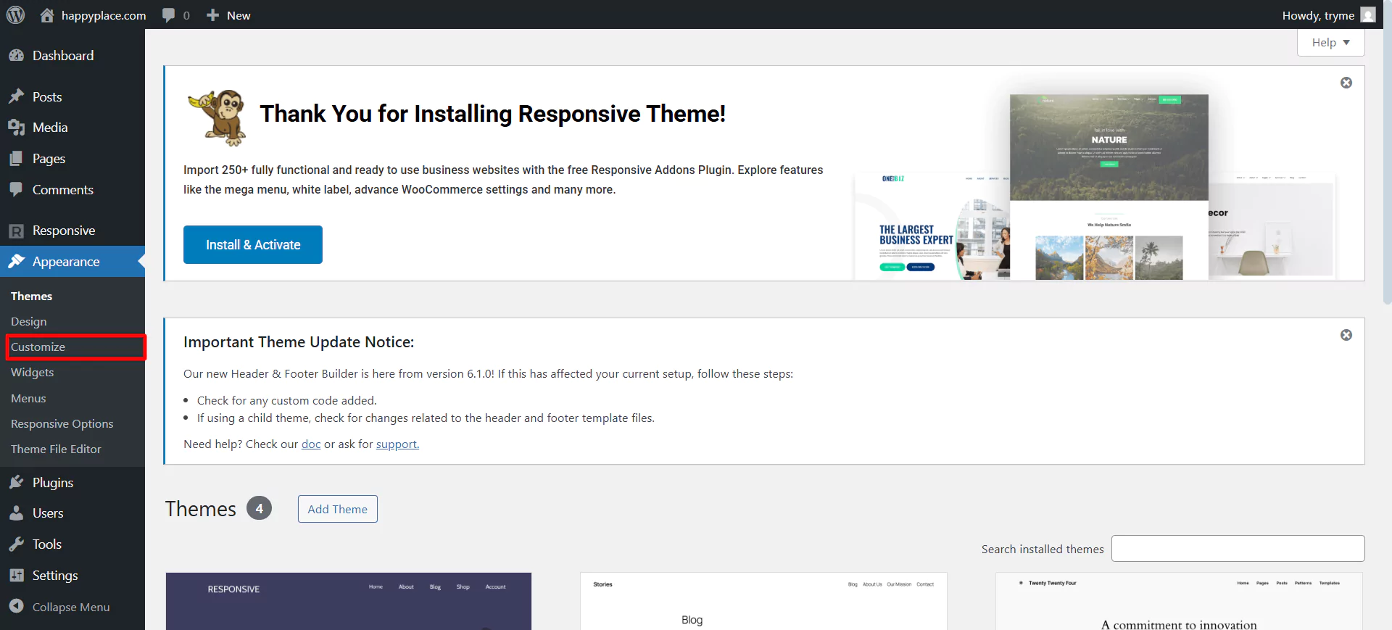Select the Responsive theme thumbnail
This screenshot has height=630, width=1392.
[x=349, y=601]
